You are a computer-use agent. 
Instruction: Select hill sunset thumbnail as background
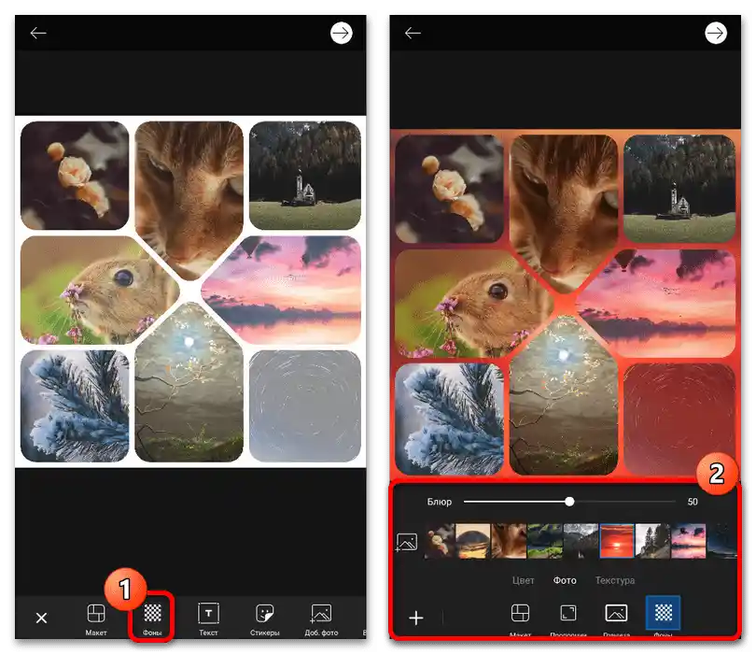click(x=472, y=541)
